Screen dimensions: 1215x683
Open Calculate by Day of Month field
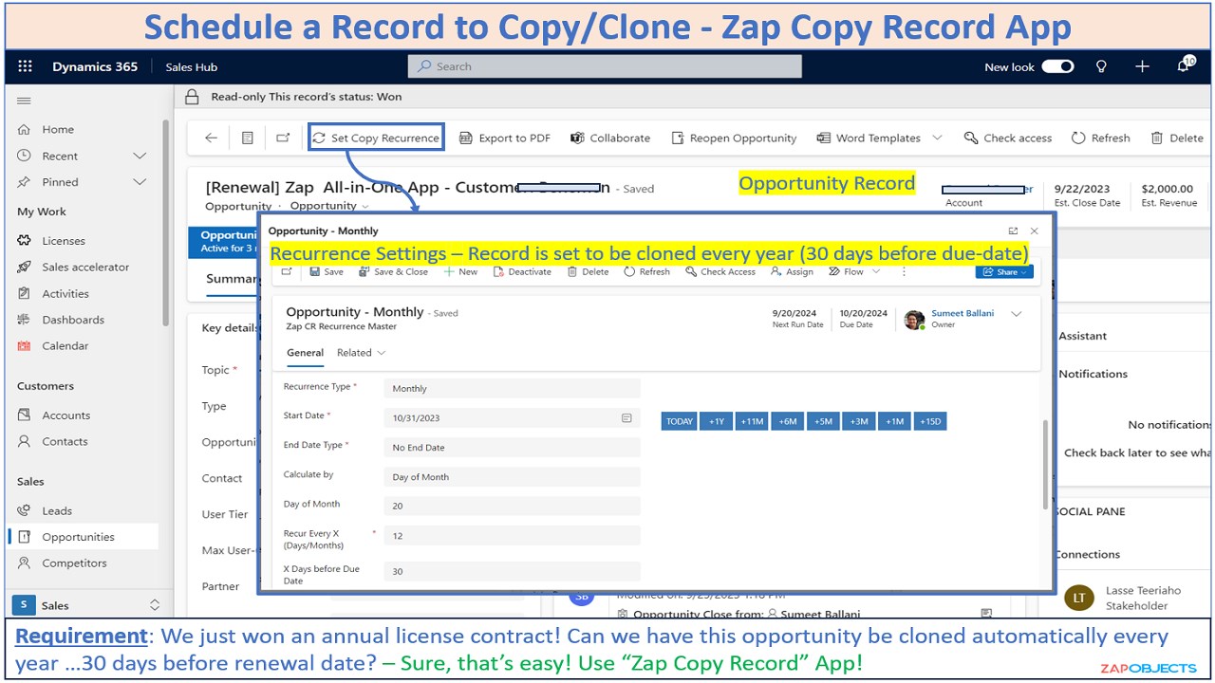(x=513, y=477)
